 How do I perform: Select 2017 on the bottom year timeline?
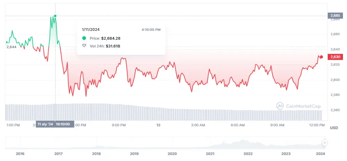coord(58,154)
